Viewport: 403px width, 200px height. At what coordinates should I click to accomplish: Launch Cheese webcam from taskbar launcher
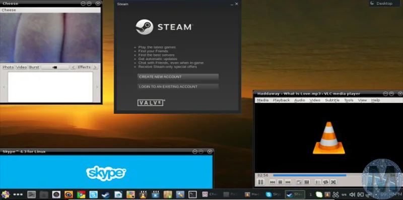[56, 194]
